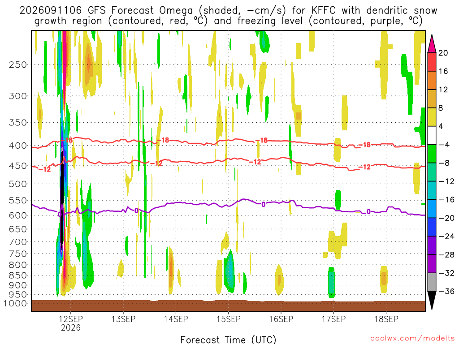
Task: Click the purple 0 freezing level label near 16SEP
Action: pos(263,204)
